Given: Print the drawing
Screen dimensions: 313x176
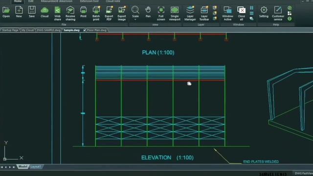Looking at the screenshot, I should click(x=83, y=12).
